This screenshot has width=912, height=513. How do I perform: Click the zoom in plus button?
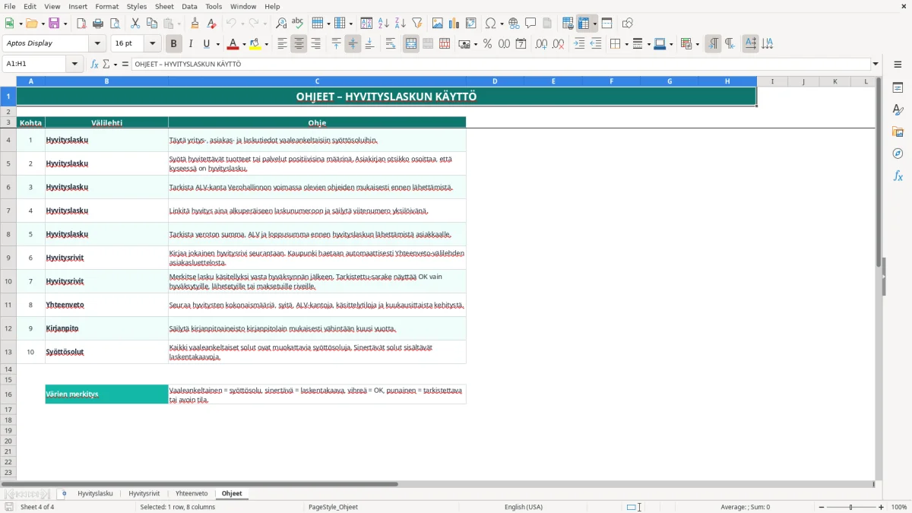(882, 507)
